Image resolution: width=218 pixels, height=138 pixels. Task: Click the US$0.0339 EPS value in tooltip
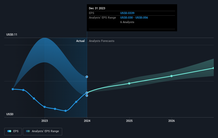pyautogui.click(x=127, y=13)
